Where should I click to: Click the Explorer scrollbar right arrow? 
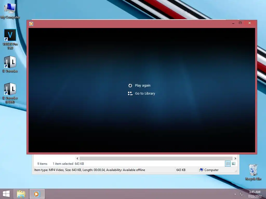click(235, 159)
